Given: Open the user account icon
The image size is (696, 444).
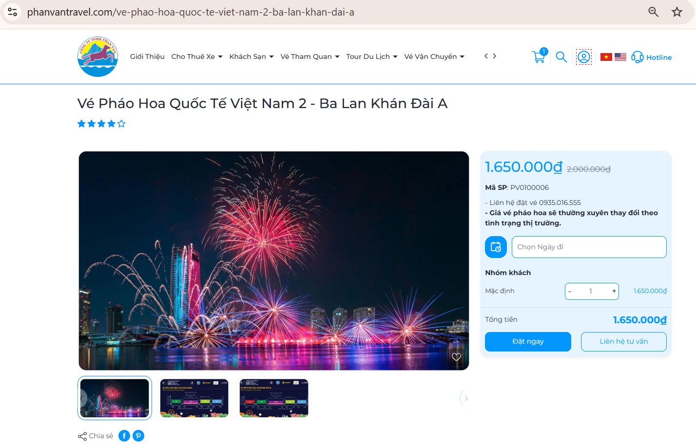Looking at the screenshot, I should 584,57.
